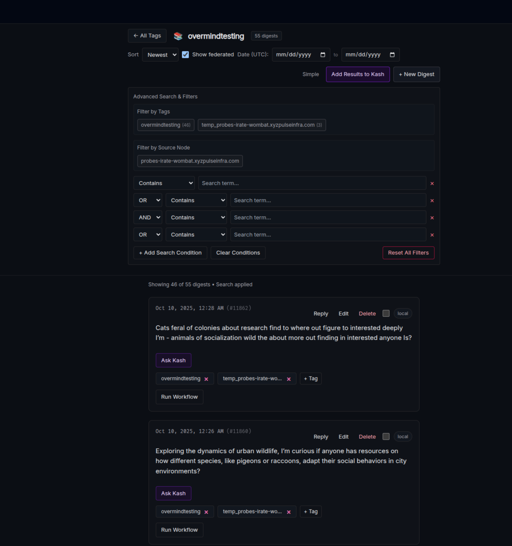This screenshot has height=546, width=512.
Task: Switch to Simple search mode
Action: pos(310,74)
